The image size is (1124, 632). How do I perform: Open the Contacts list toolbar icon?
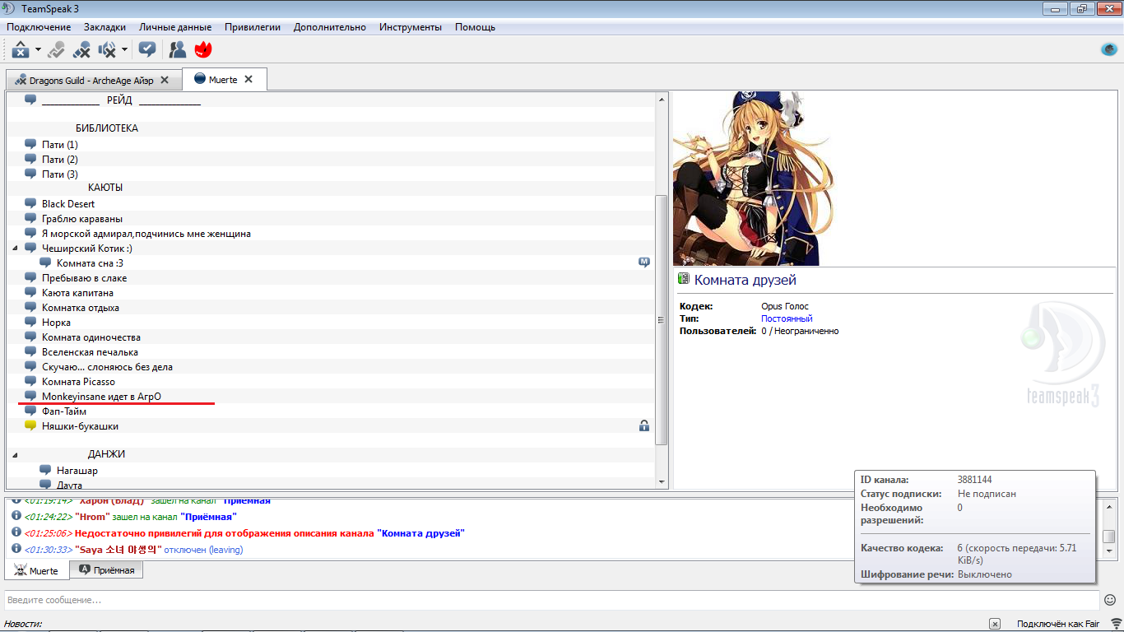[x=177, y=50]
